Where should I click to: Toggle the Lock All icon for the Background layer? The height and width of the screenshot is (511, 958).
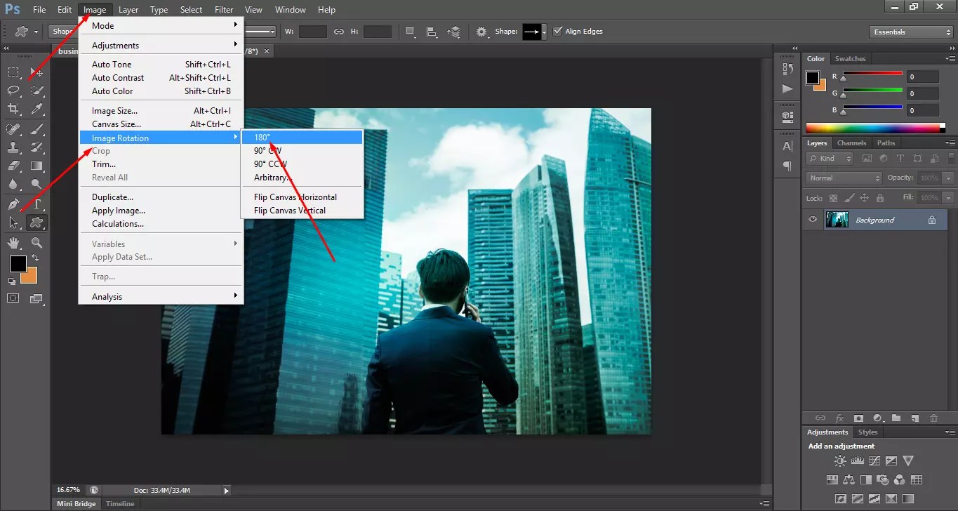(x=881, y=198)
